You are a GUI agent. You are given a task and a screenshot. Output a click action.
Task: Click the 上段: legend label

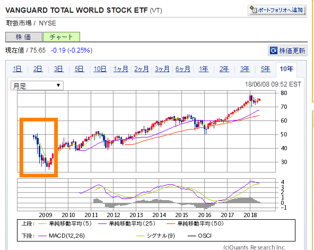coord(28,224)
